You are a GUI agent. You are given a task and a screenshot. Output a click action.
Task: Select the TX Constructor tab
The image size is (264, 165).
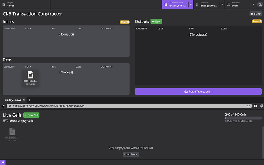pos(175,4)
